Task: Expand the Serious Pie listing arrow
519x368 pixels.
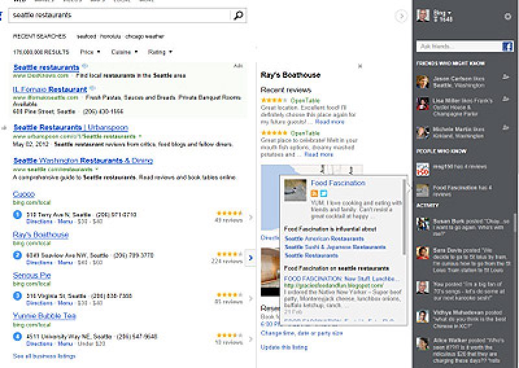Action: [x=250, y=298]
